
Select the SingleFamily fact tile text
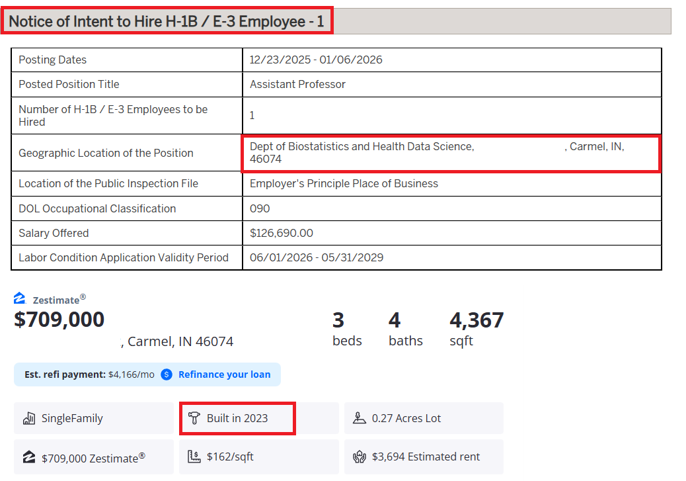coord(72,418)
